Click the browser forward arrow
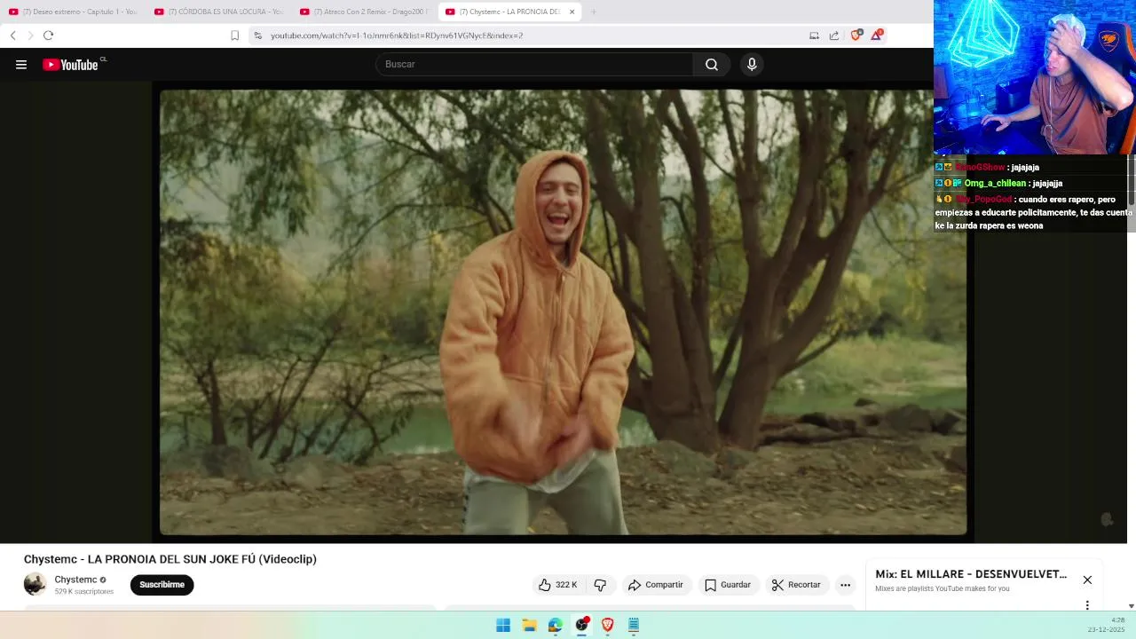This screenshot has height=639, width=1136. tap(30, 35)
